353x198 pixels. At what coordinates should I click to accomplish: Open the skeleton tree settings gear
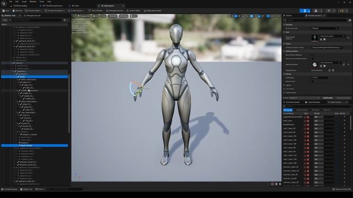(x=65, y=20)
